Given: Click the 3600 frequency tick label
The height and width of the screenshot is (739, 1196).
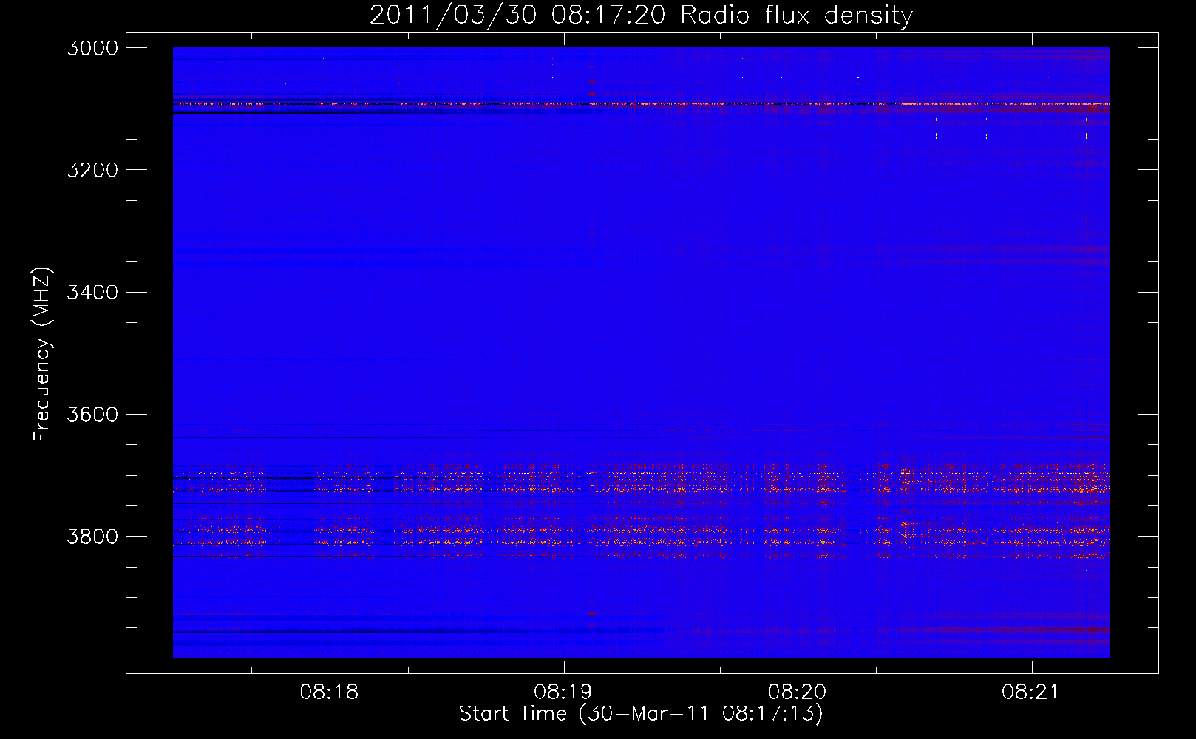Looking at the screenshot, I should point(92,415).
